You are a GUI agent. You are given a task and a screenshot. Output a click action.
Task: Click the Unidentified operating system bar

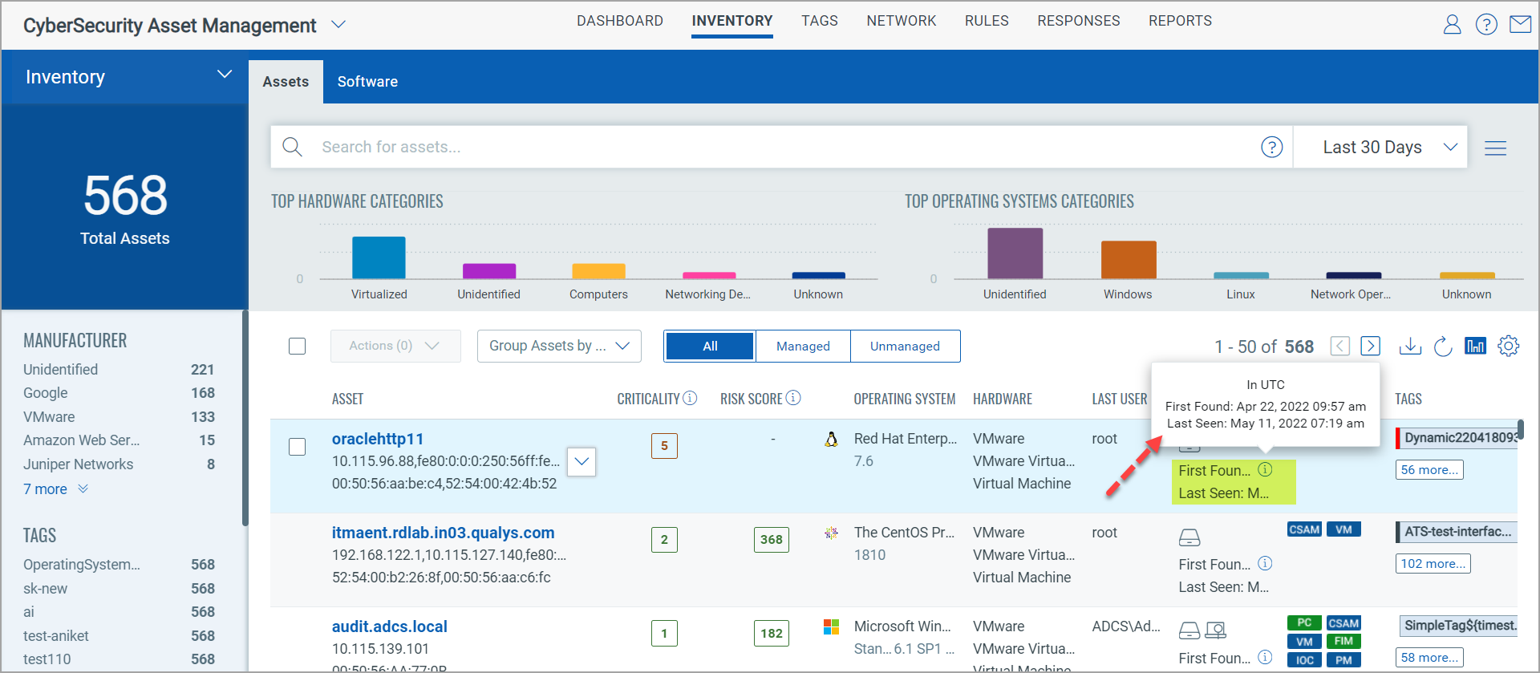coord(1015,253)
